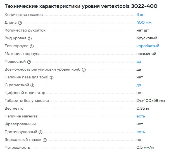Open the 3 шт link
176x154 pixels.
(141, 15)
